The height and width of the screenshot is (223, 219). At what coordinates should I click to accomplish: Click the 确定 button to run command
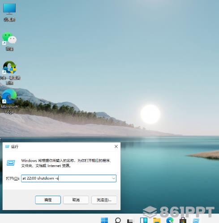pyautogui.click(x=48, y=200)
